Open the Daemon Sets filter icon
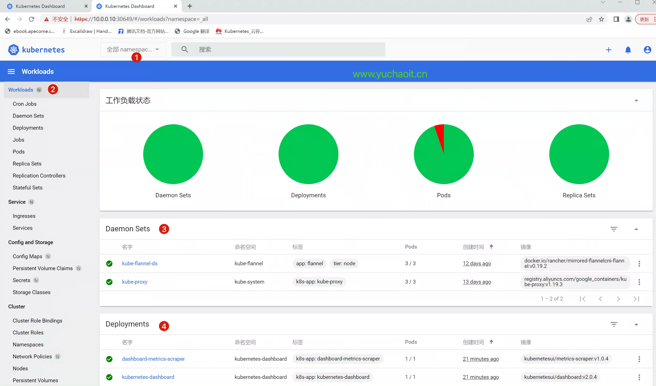The height and width of the screenshot is (386, 656). click(613, 229)
